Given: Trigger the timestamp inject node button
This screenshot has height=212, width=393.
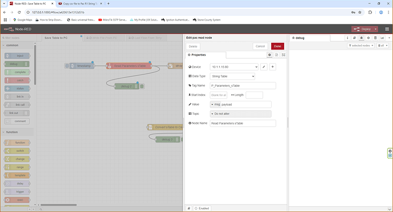Looking at the screenshot, I should 67,66.
